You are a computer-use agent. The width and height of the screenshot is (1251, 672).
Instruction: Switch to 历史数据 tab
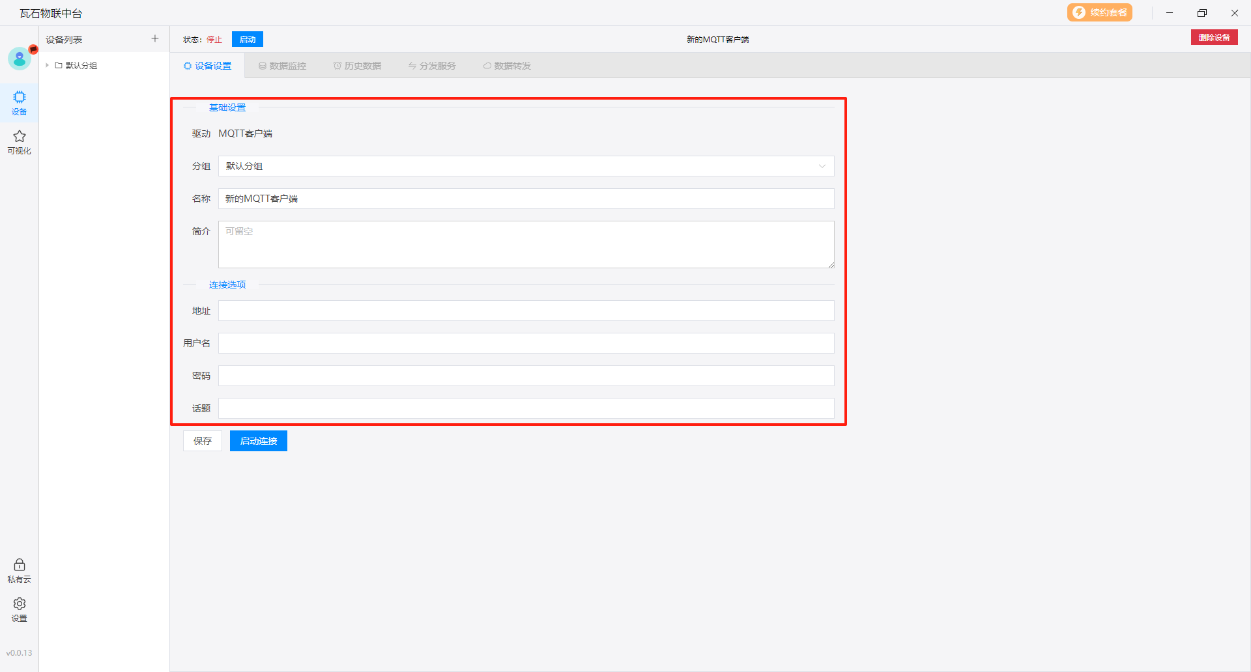(357, 66)
